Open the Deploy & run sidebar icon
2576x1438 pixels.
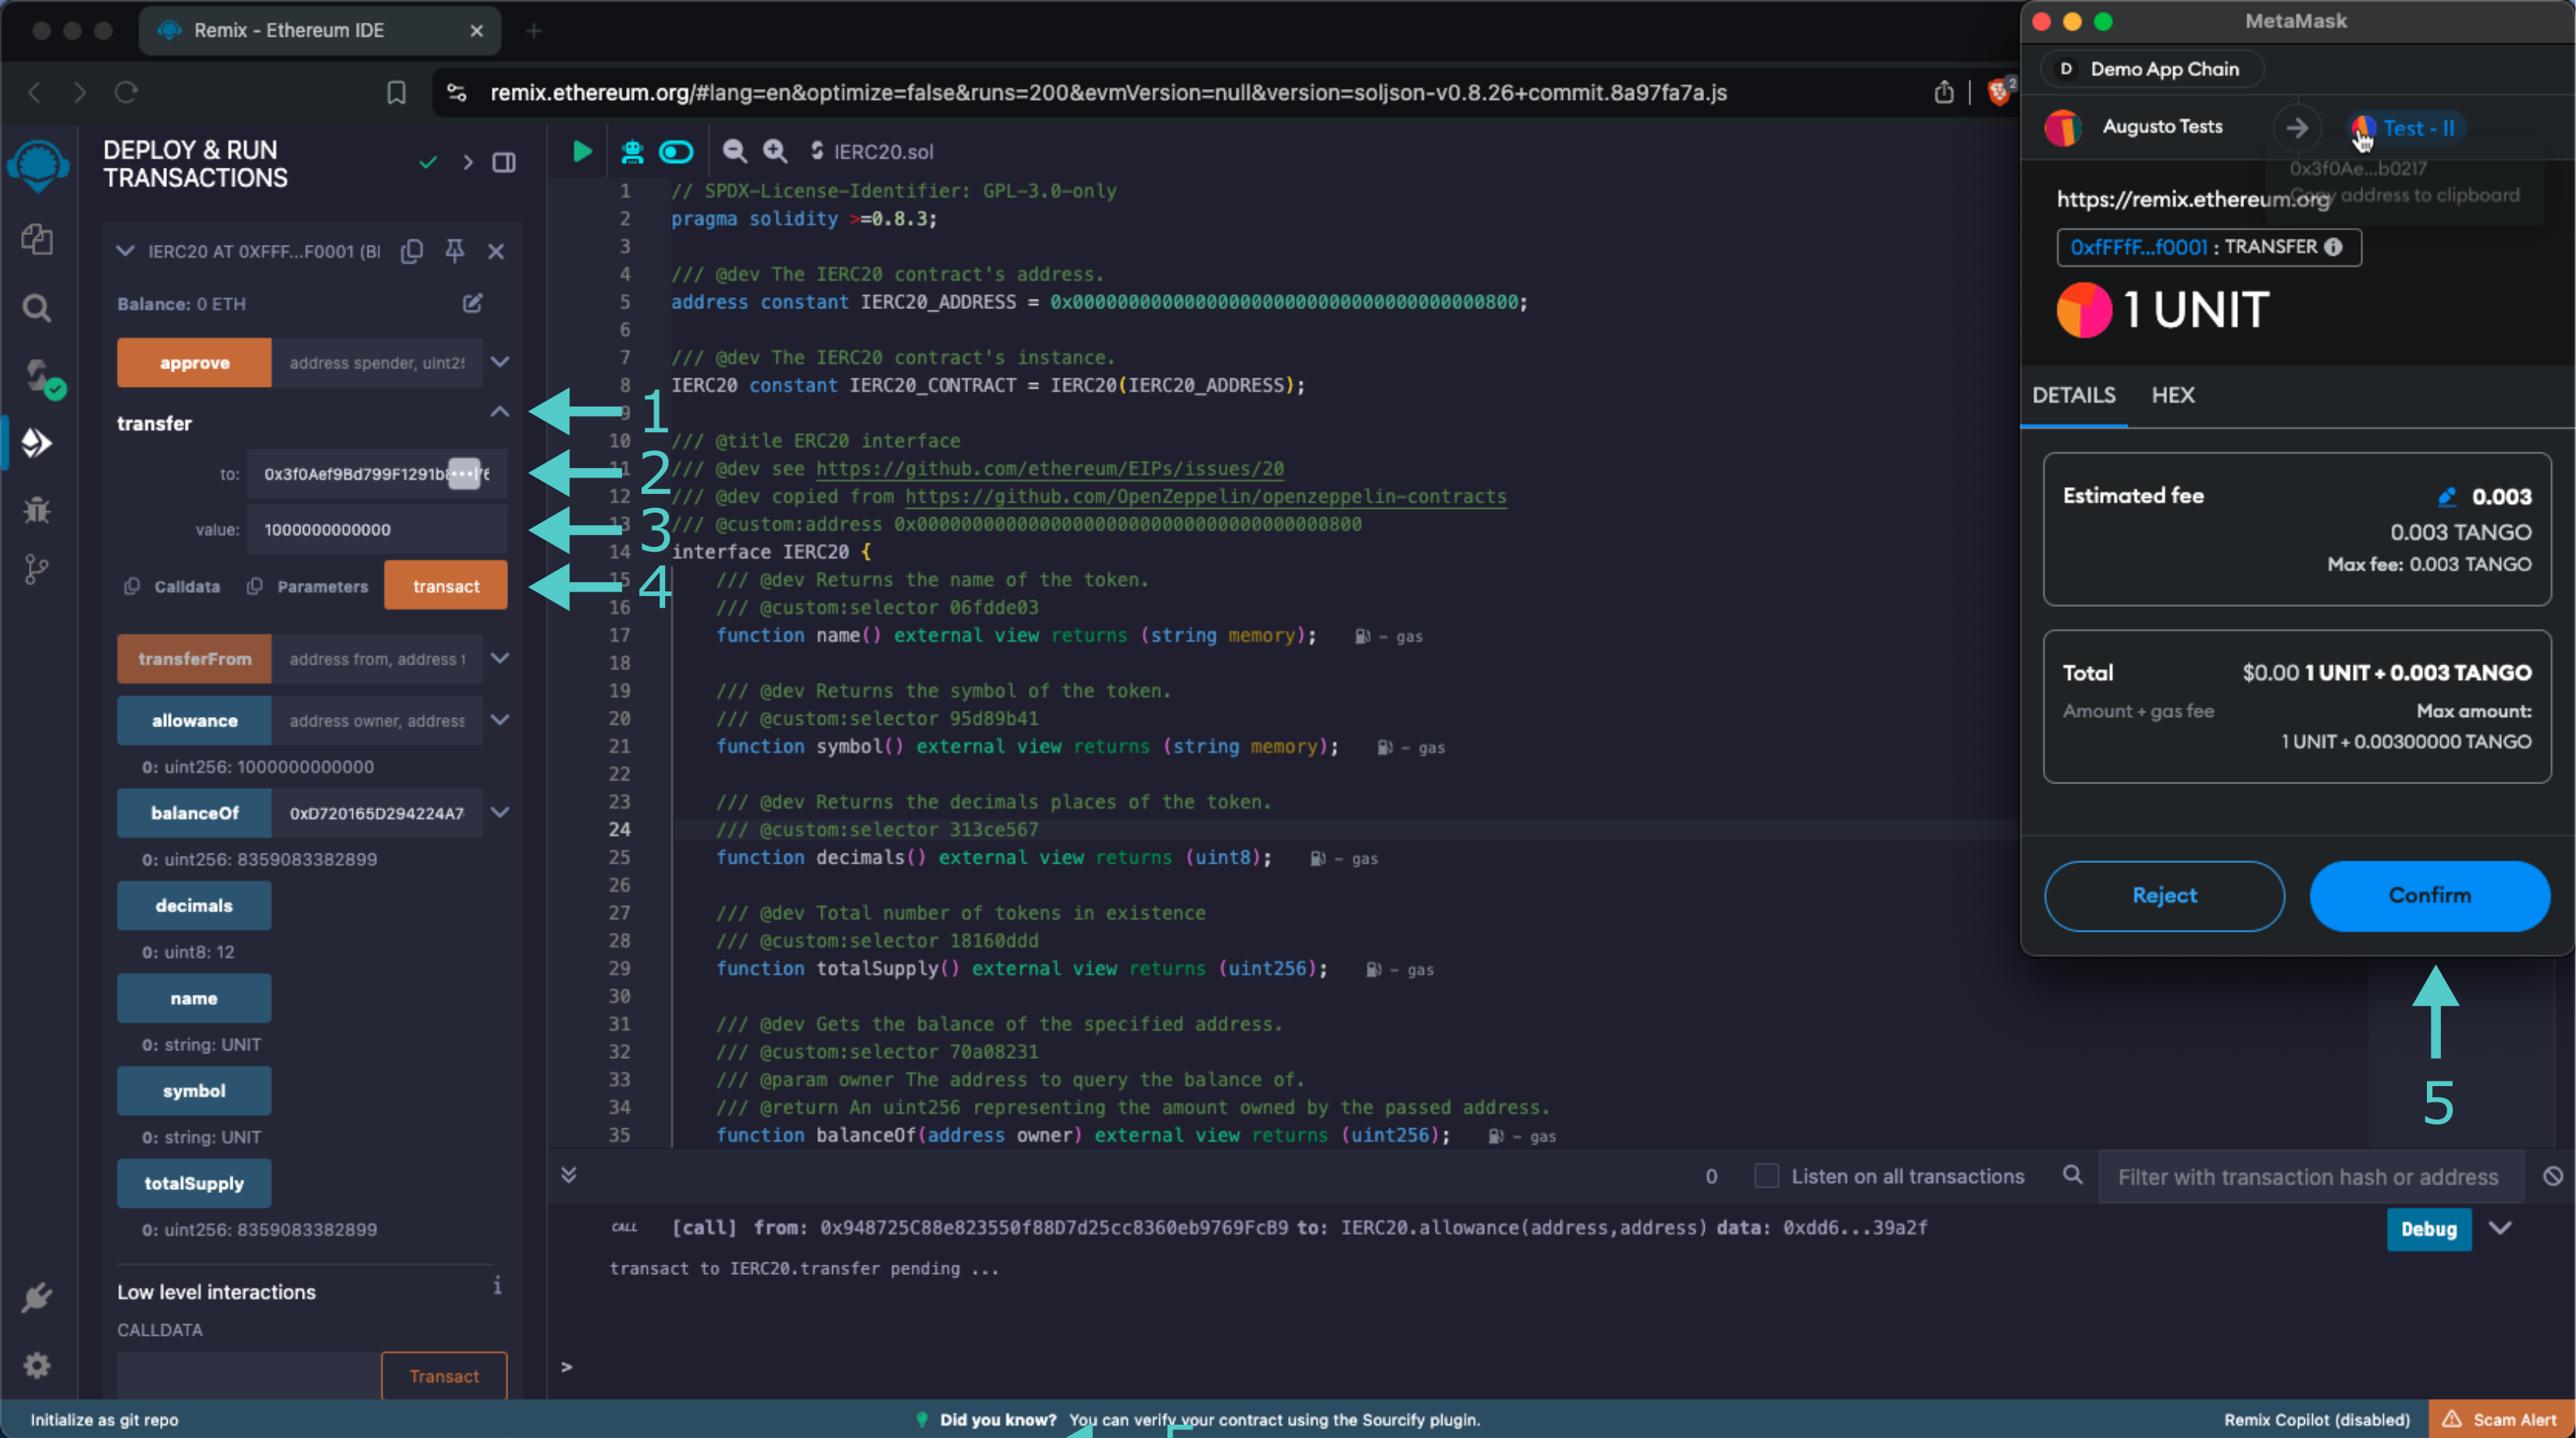tap(37, 442)
